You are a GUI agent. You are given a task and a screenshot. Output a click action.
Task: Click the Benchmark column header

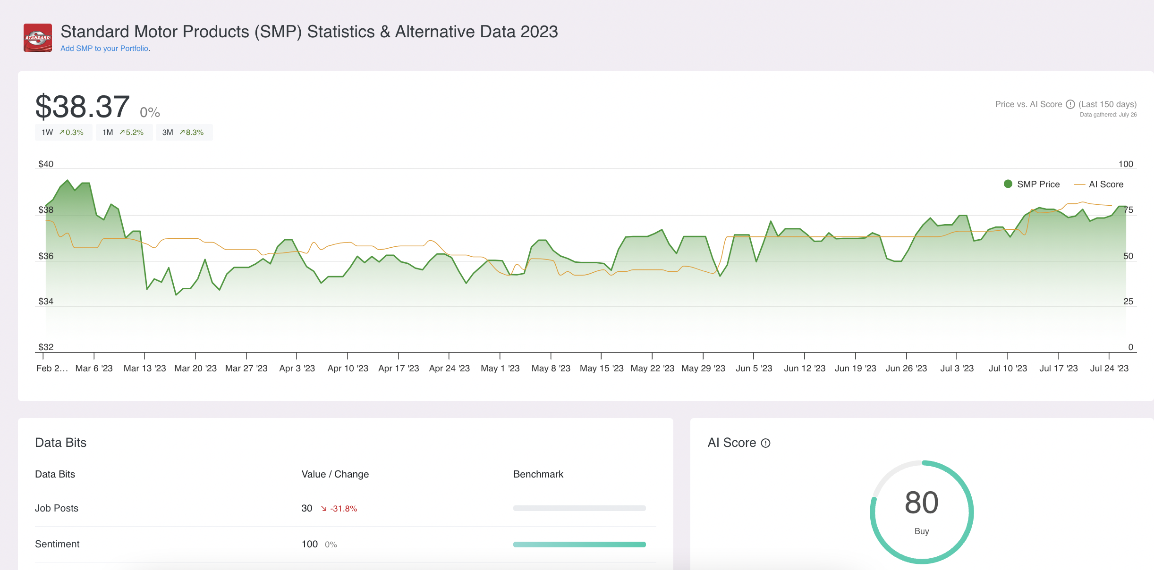coord(538,474)
